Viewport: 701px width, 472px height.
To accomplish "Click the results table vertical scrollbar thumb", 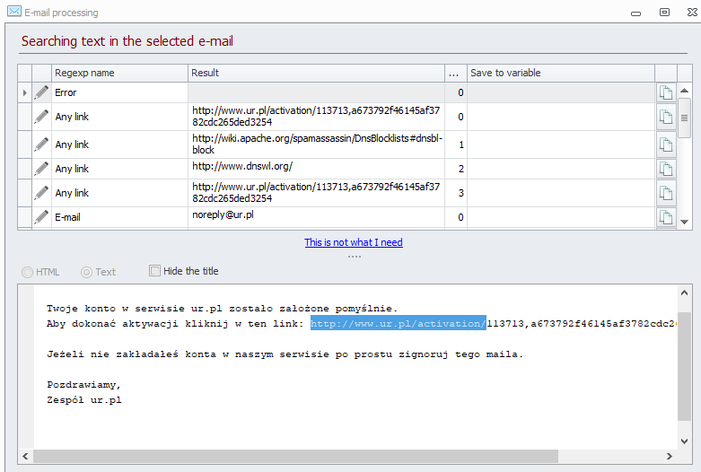I will click(x=684, y=118).
